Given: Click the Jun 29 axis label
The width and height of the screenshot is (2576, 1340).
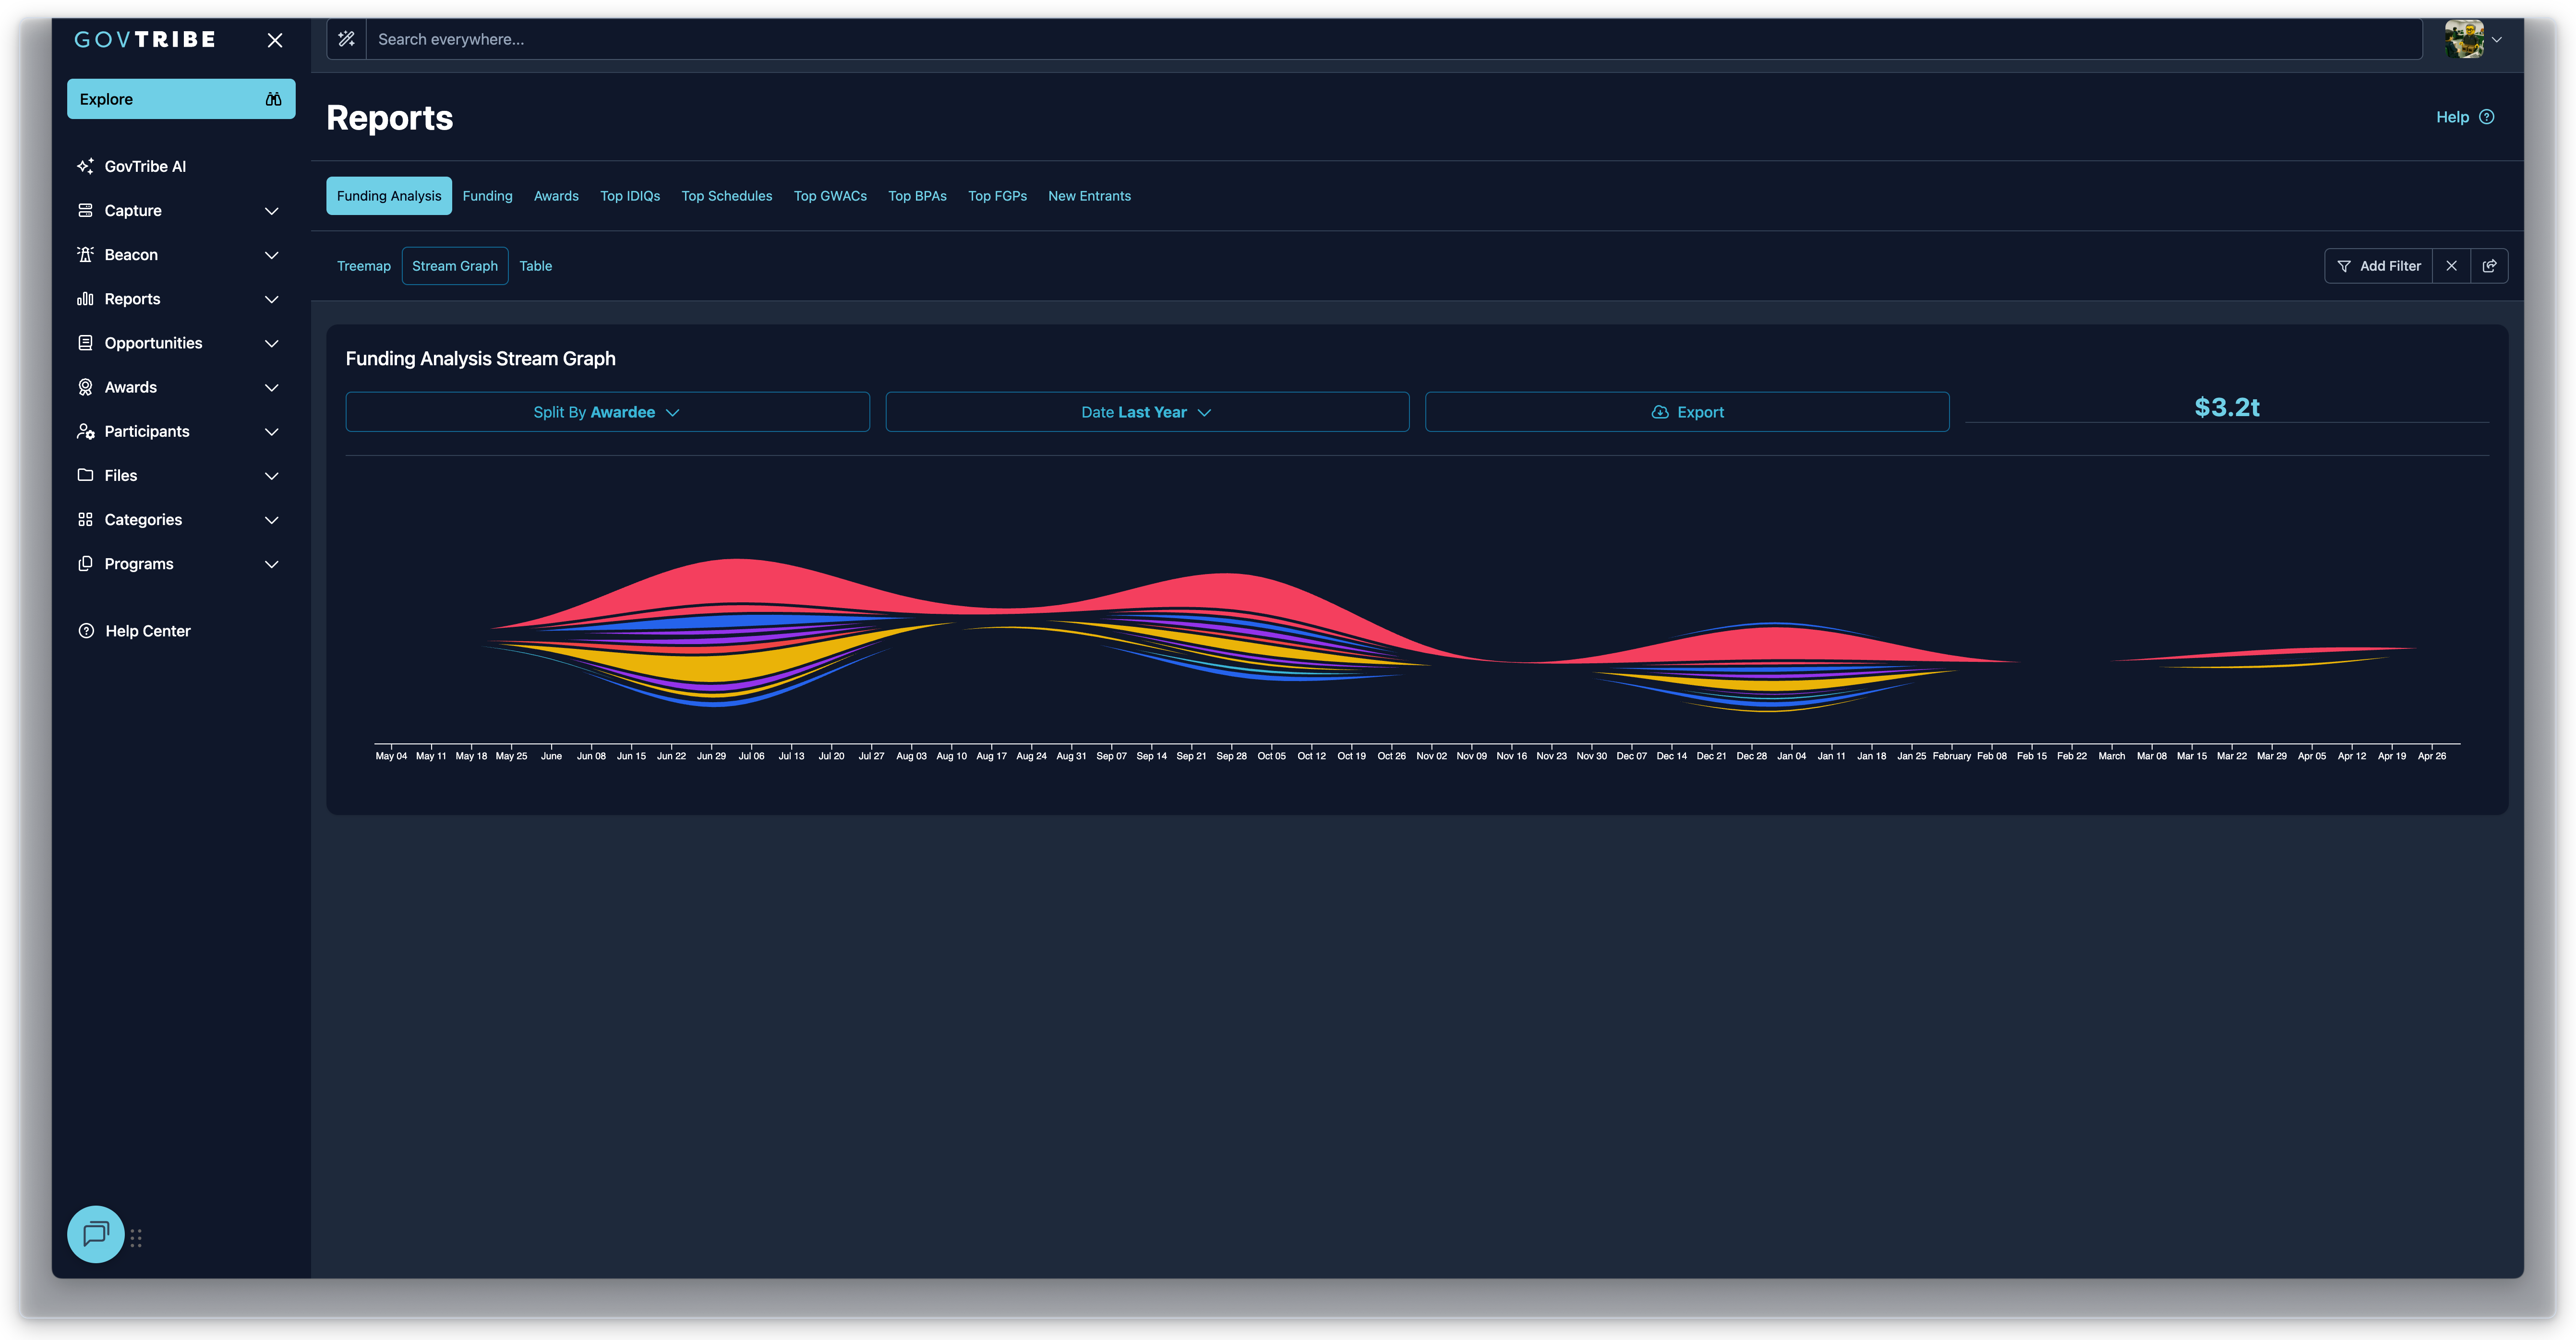Looking at the screenshot, I should [711, 756].
